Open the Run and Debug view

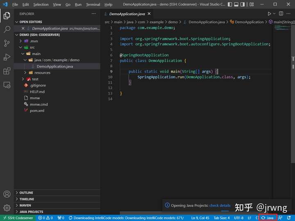click(7, 57)
